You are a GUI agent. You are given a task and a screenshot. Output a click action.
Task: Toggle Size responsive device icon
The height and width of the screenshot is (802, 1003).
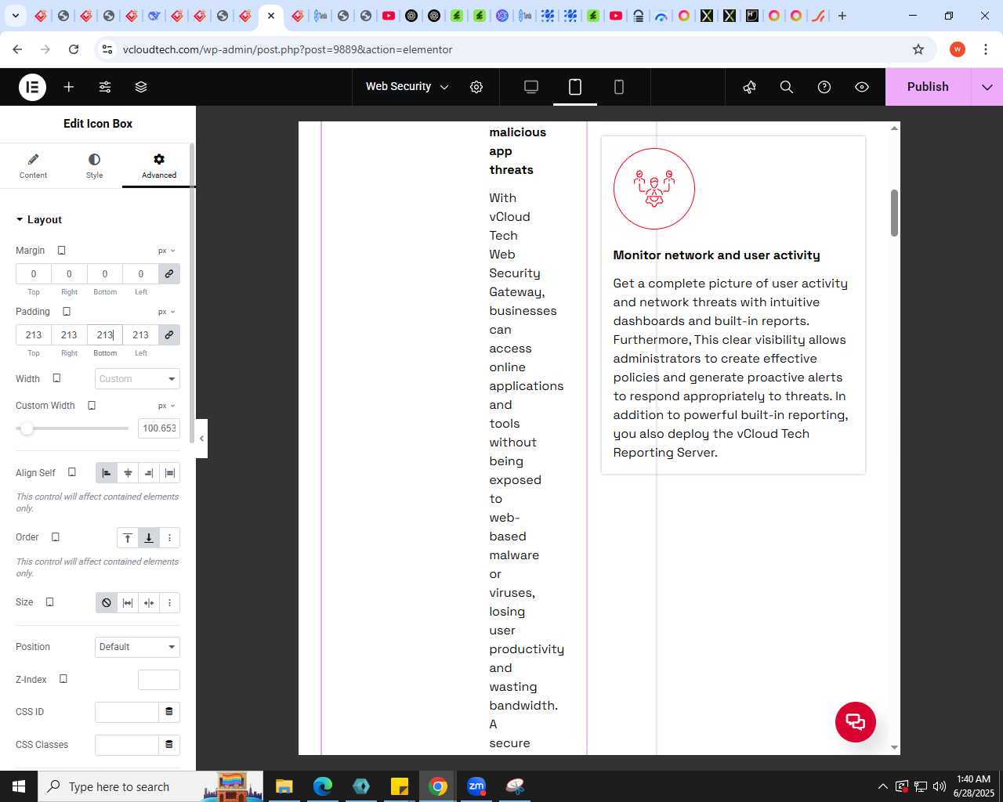click(49, 602)
